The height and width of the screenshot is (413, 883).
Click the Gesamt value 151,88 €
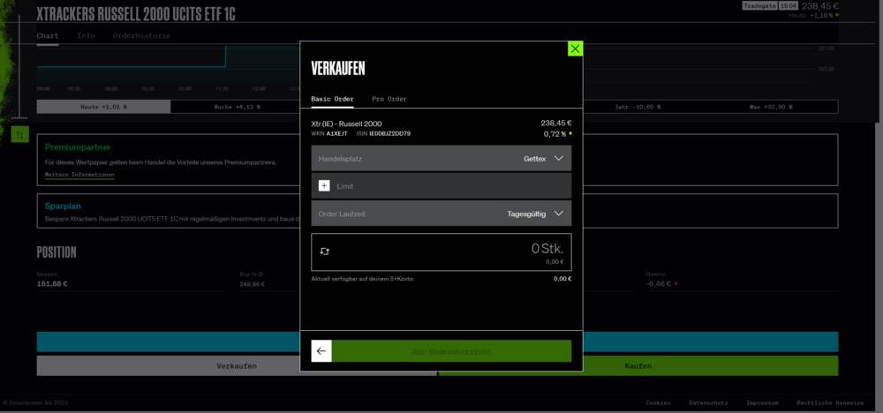coord(52,283)
